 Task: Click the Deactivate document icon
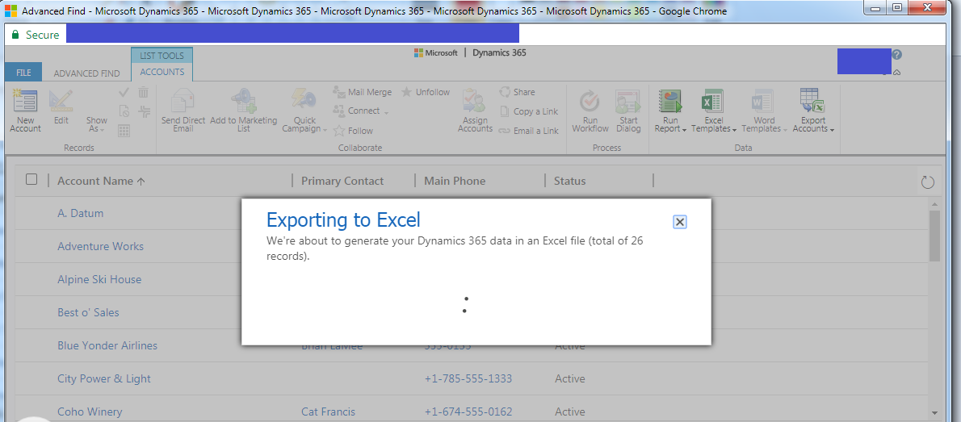(x=124, y=111)
